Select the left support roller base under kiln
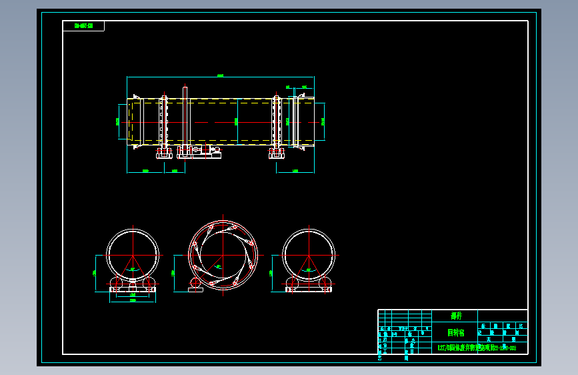The image size is (578, 375). (164, 153)
